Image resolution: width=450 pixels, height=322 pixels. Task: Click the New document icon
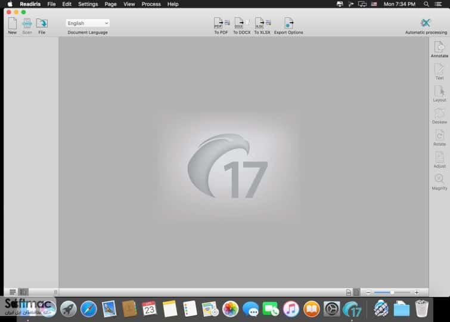click(13, 23)
